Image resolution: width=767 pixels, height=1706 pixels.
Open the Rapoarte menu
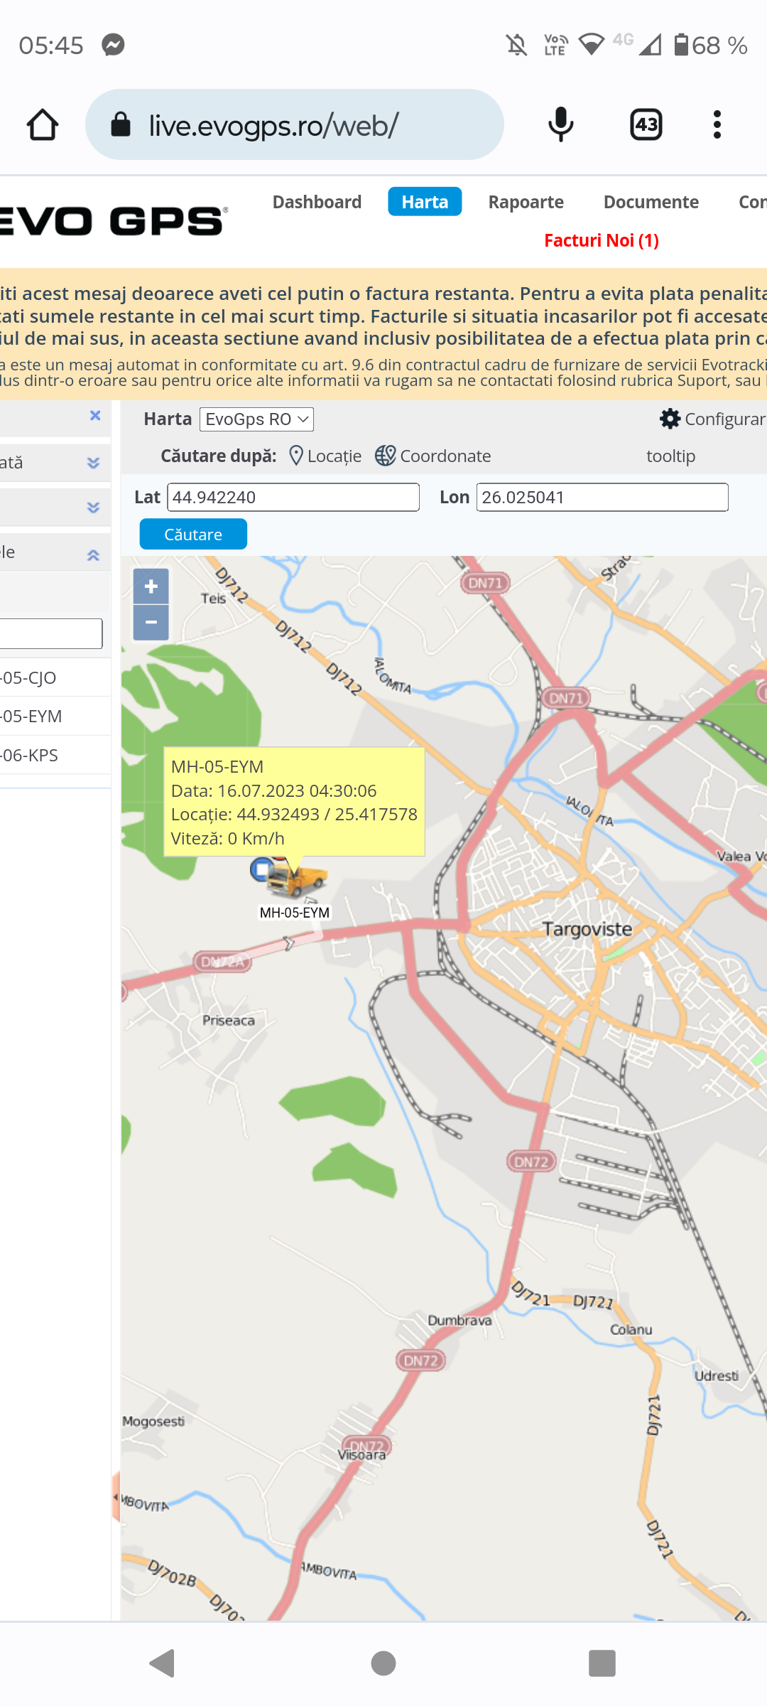[526, 202]
